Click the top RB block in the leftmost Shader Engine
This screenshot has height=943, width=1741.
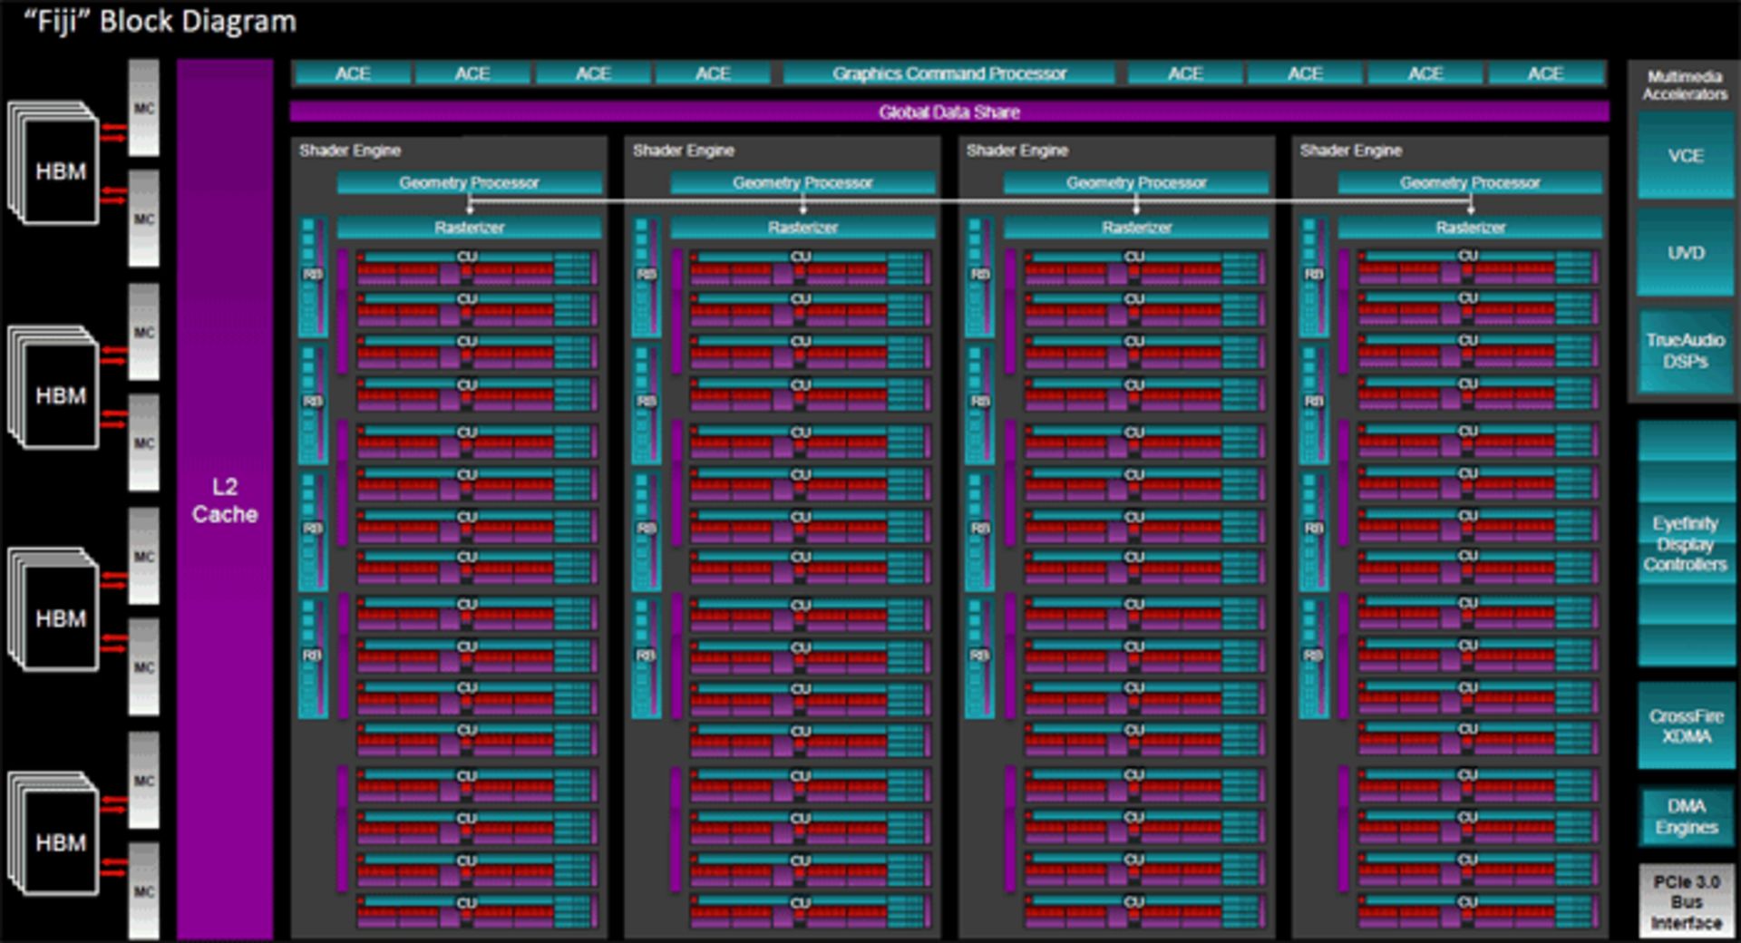click(313, 277)
